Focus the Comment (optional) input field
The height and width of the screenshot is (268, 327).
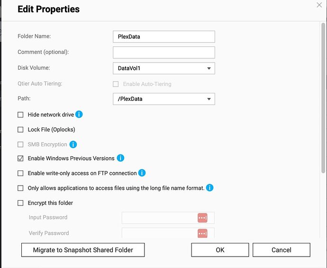pyautogui.click(x=163, y=52)
